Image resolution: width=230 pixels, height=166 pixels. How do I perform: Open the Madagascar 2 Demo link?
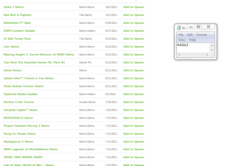(18, 142)
